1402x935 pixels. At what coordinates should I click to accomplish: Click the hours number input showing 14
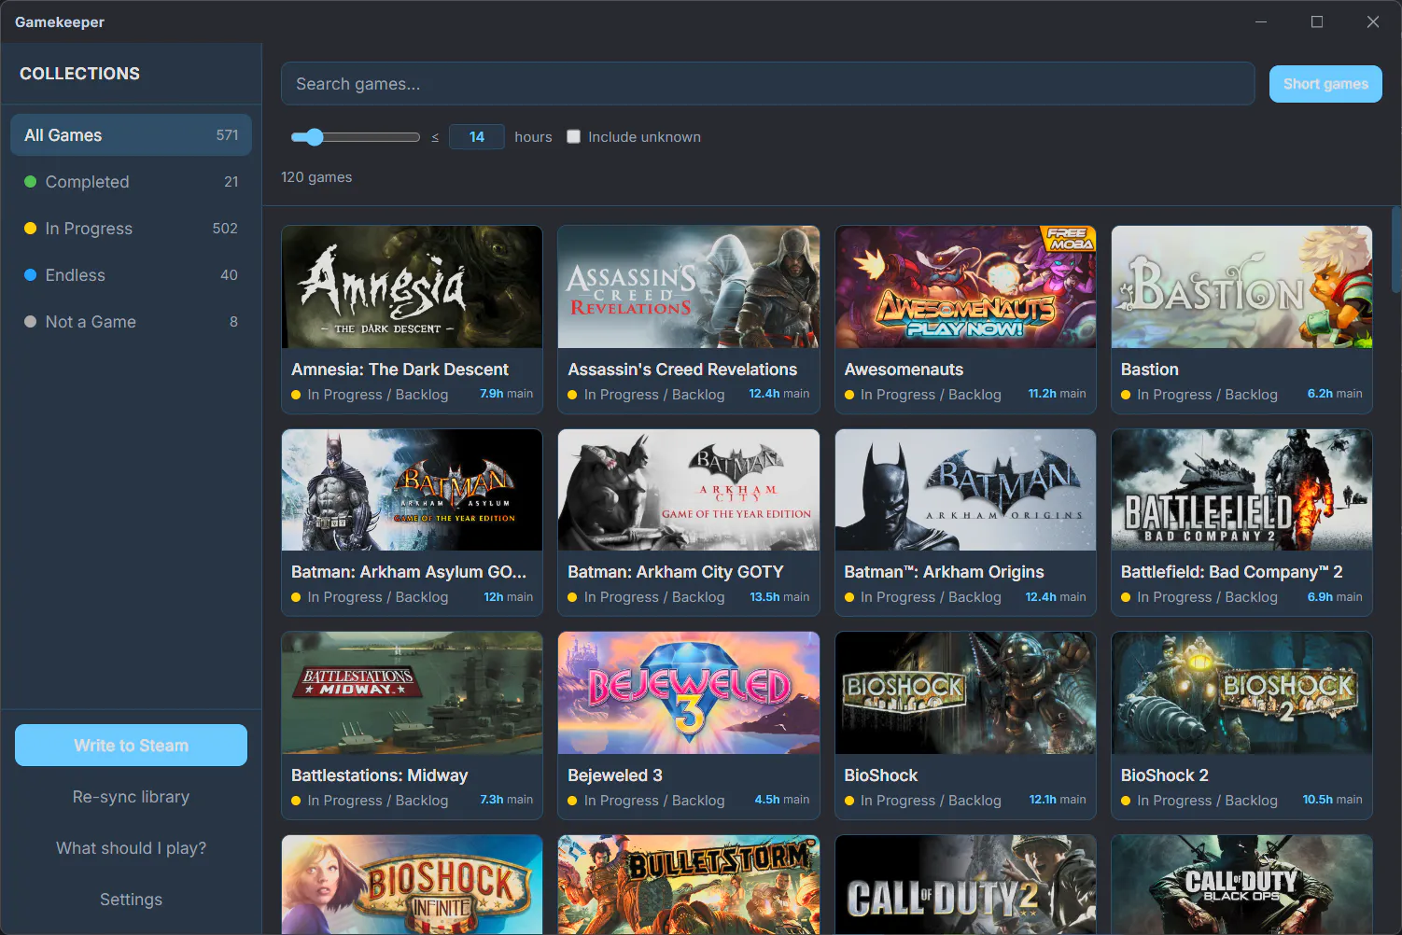pyautogui.click(x=477, y=137)
